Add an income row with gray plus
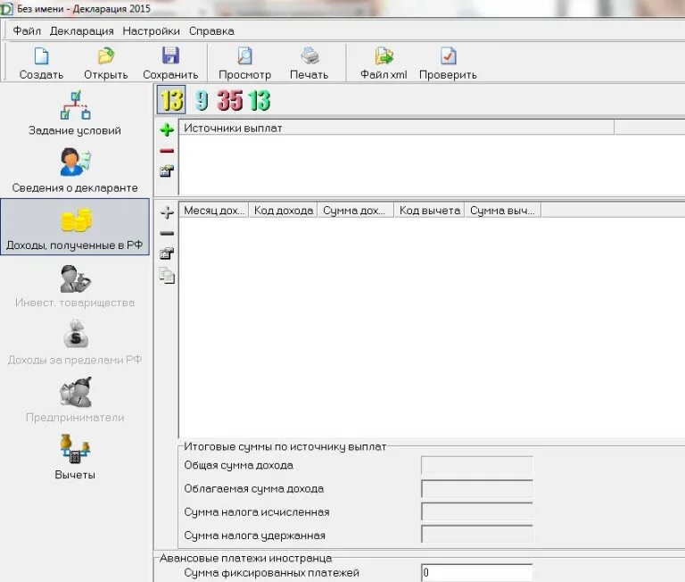The width and height of the screenshot is (685, 582). (167, 212)
